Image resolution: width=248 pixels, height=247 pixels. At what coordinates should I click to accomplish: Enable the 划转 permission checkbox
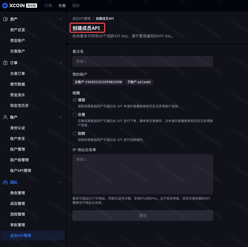[x=75, y=133]
